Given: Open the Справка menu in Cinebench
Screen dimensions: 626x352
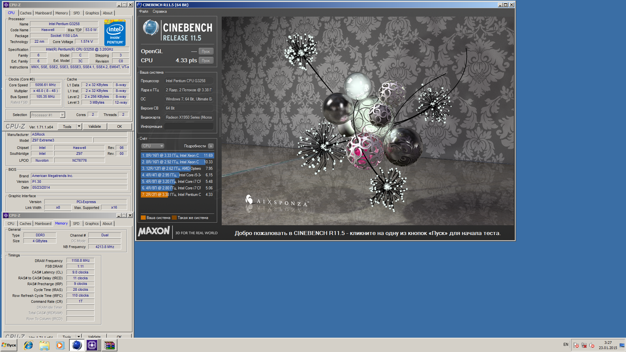Looking at the screenshot, I should click(160, 11).
